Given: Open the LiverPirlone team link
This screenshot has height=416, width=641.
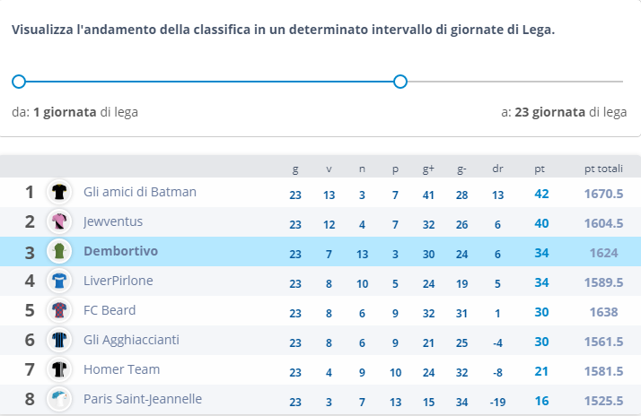Looking at the screenshot, I should tap(119, 281).
